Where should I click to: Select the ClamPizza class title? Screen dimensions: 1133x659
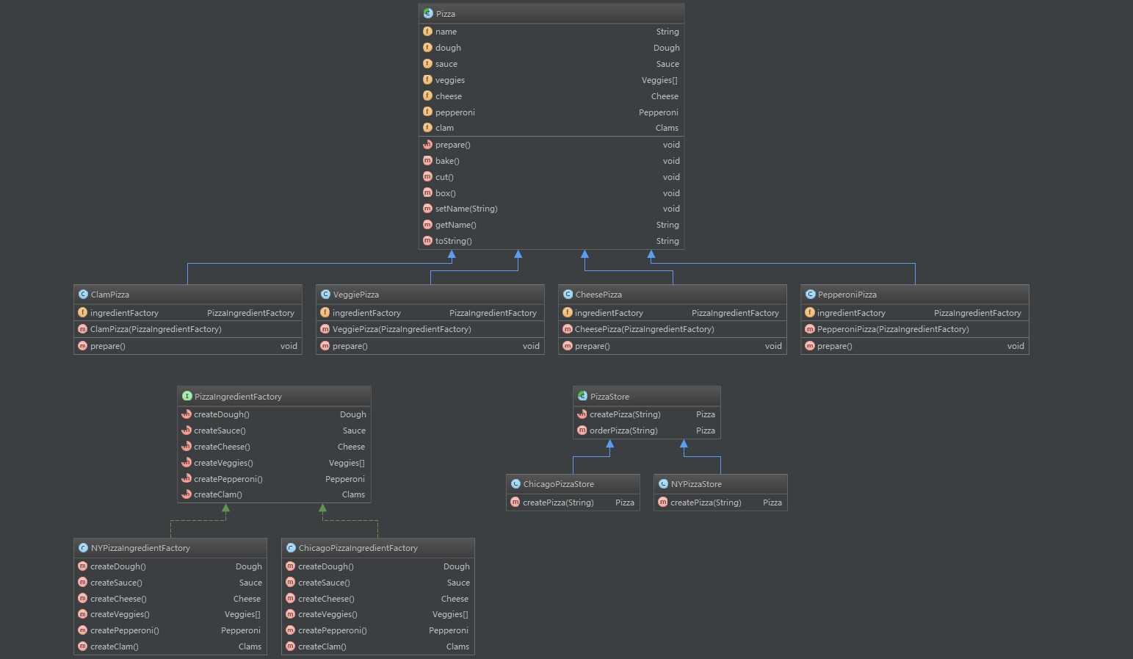pyautogui.click(x=110, y=295)
